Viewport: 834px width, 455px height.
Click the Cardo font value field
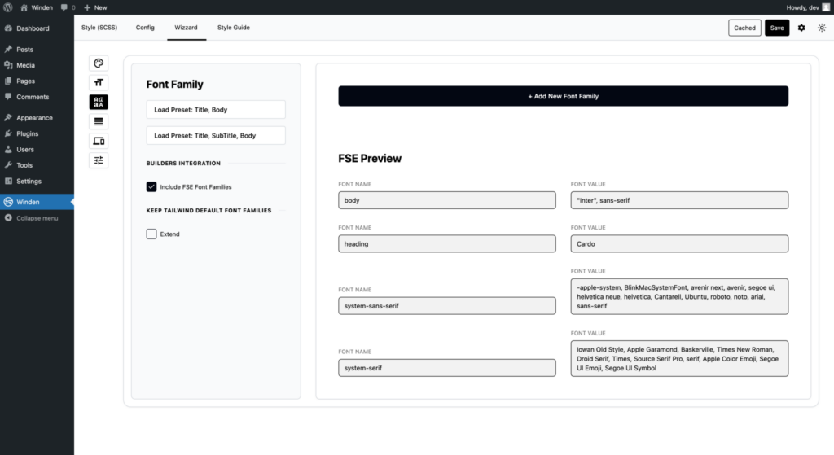pyautogui.click(x=679, y=244)
